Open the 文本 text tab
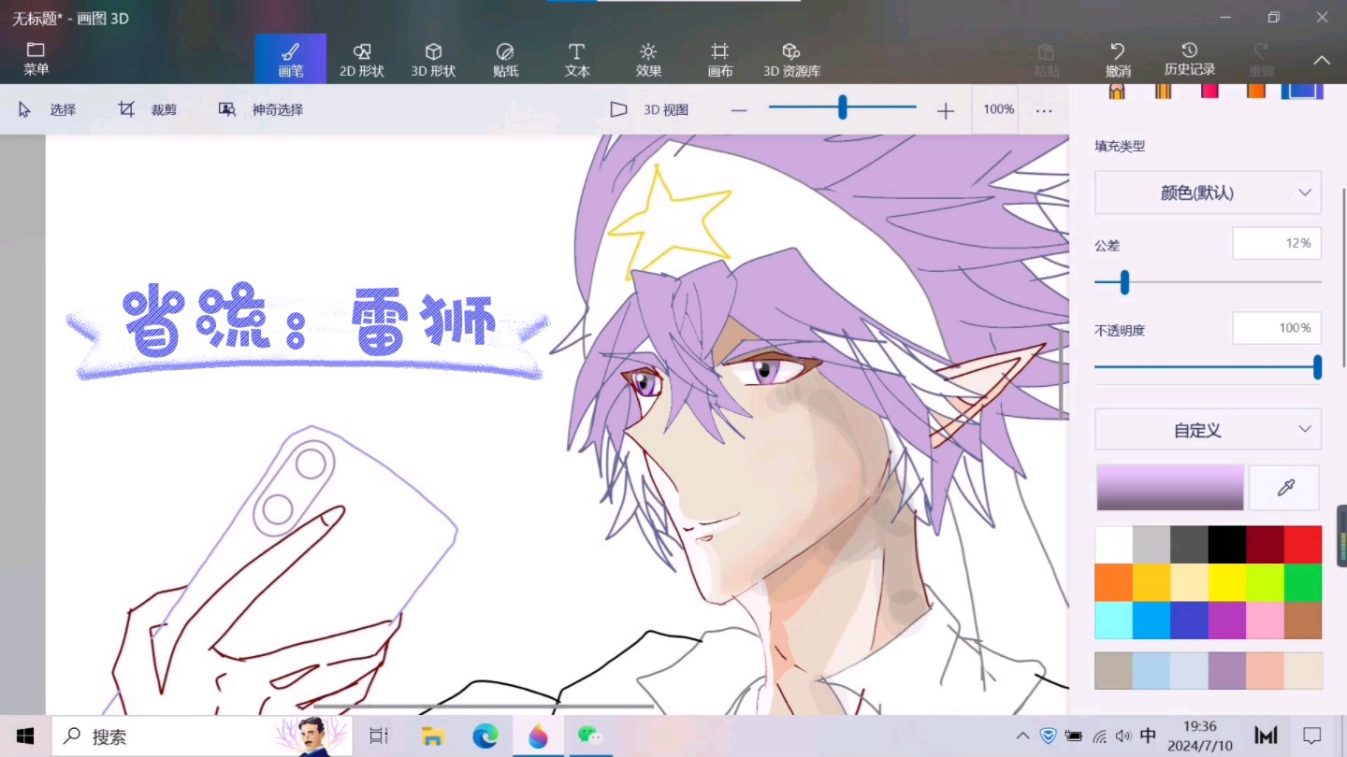Viewport: 1347px width, 757px height. pyautogui.click(x=577, y=59)
